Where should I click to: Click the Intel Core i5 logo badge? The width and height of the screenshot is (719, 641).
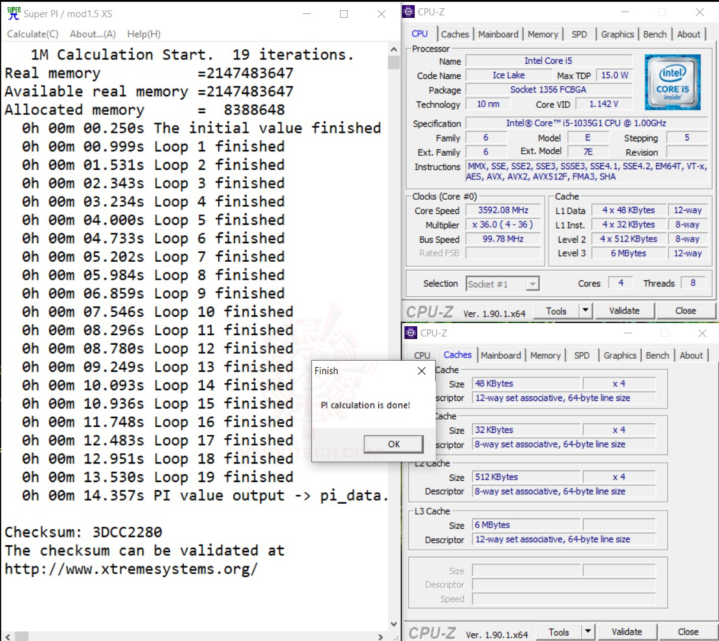tap(672, 82)
